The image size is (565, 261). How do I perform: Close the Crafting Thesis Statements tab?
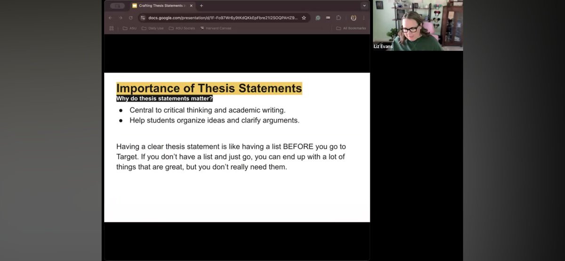[x=190, y=6]
